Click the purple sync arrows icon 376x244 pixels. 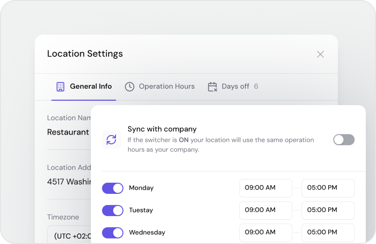pos(111,140)
